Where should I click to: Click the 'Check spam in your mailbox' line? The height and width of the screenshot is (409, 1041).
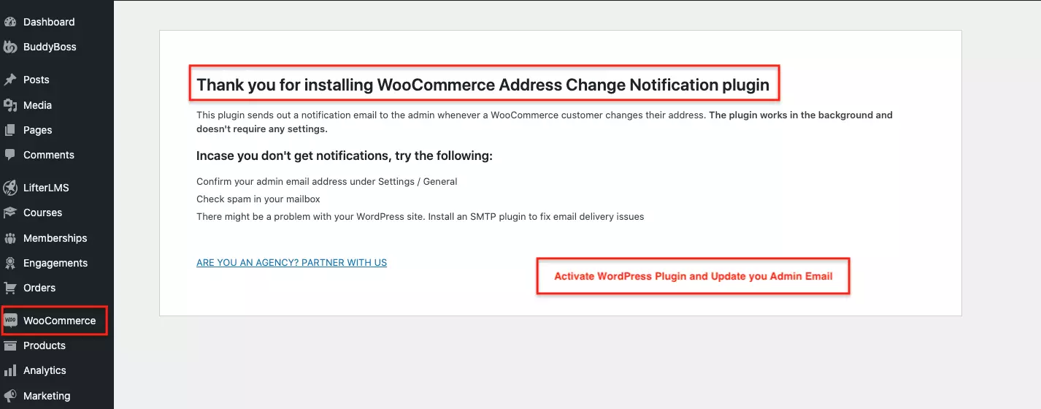click(x=258, y=199)
